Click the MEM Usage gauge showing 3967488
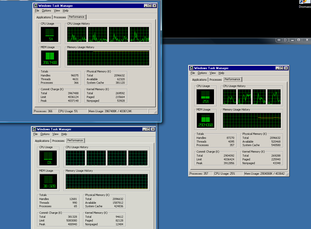 pyautogui.click(x=50, y=58)
